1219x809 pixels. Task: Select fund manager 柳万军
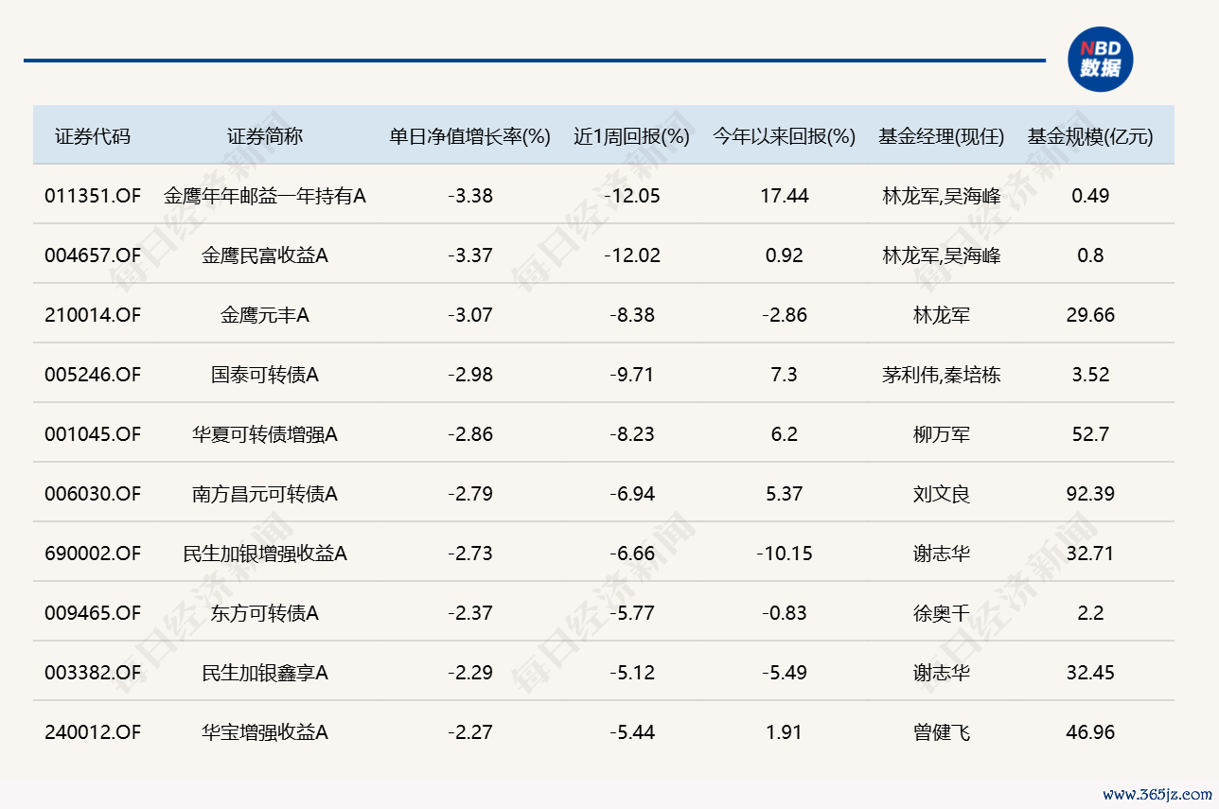(x=942, y=434)
